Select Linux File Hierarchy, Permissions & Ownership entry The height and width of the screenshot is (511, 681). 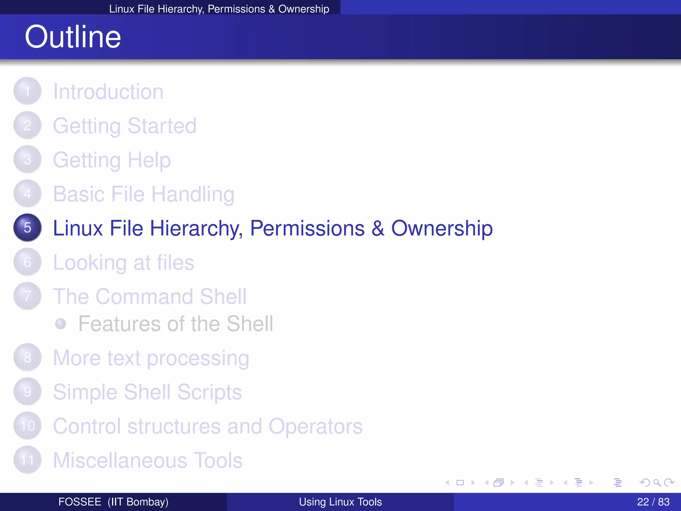[273, 229]
